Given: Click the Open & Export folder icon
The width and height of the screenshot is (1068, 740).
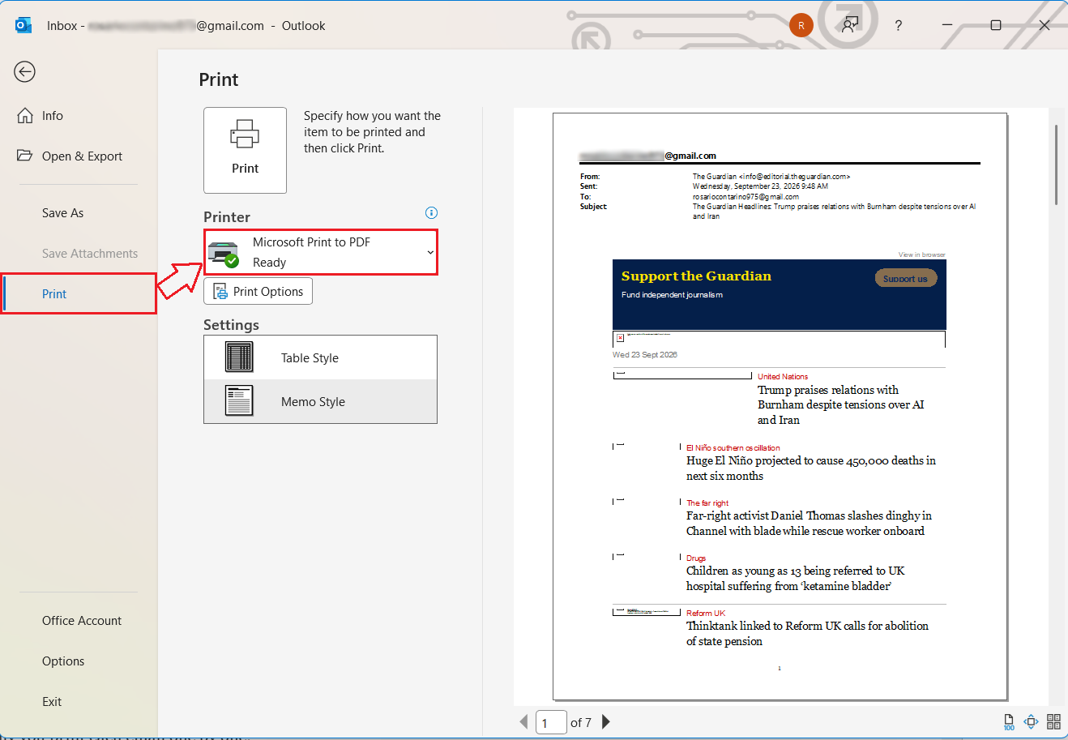Looking at the screenshot, I should (x=25, y=155).
